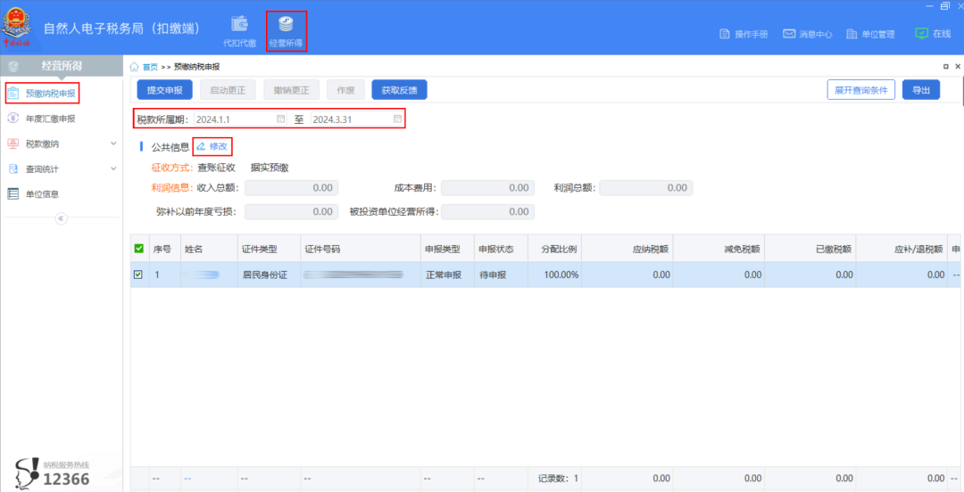Image resolution: width=964 pixels, height=492 pixels.
Task: Click the 被投资单位经营所得 field
Action: [x=487, y=212]
